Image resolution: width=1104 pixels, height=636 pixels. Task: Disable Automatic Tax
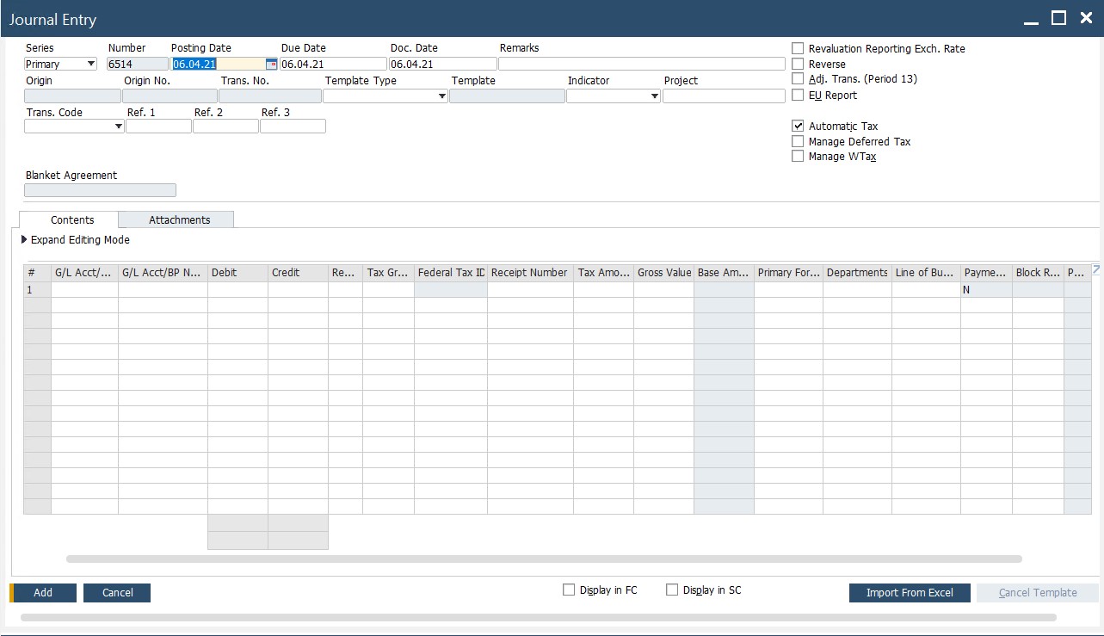coord(797,125)
